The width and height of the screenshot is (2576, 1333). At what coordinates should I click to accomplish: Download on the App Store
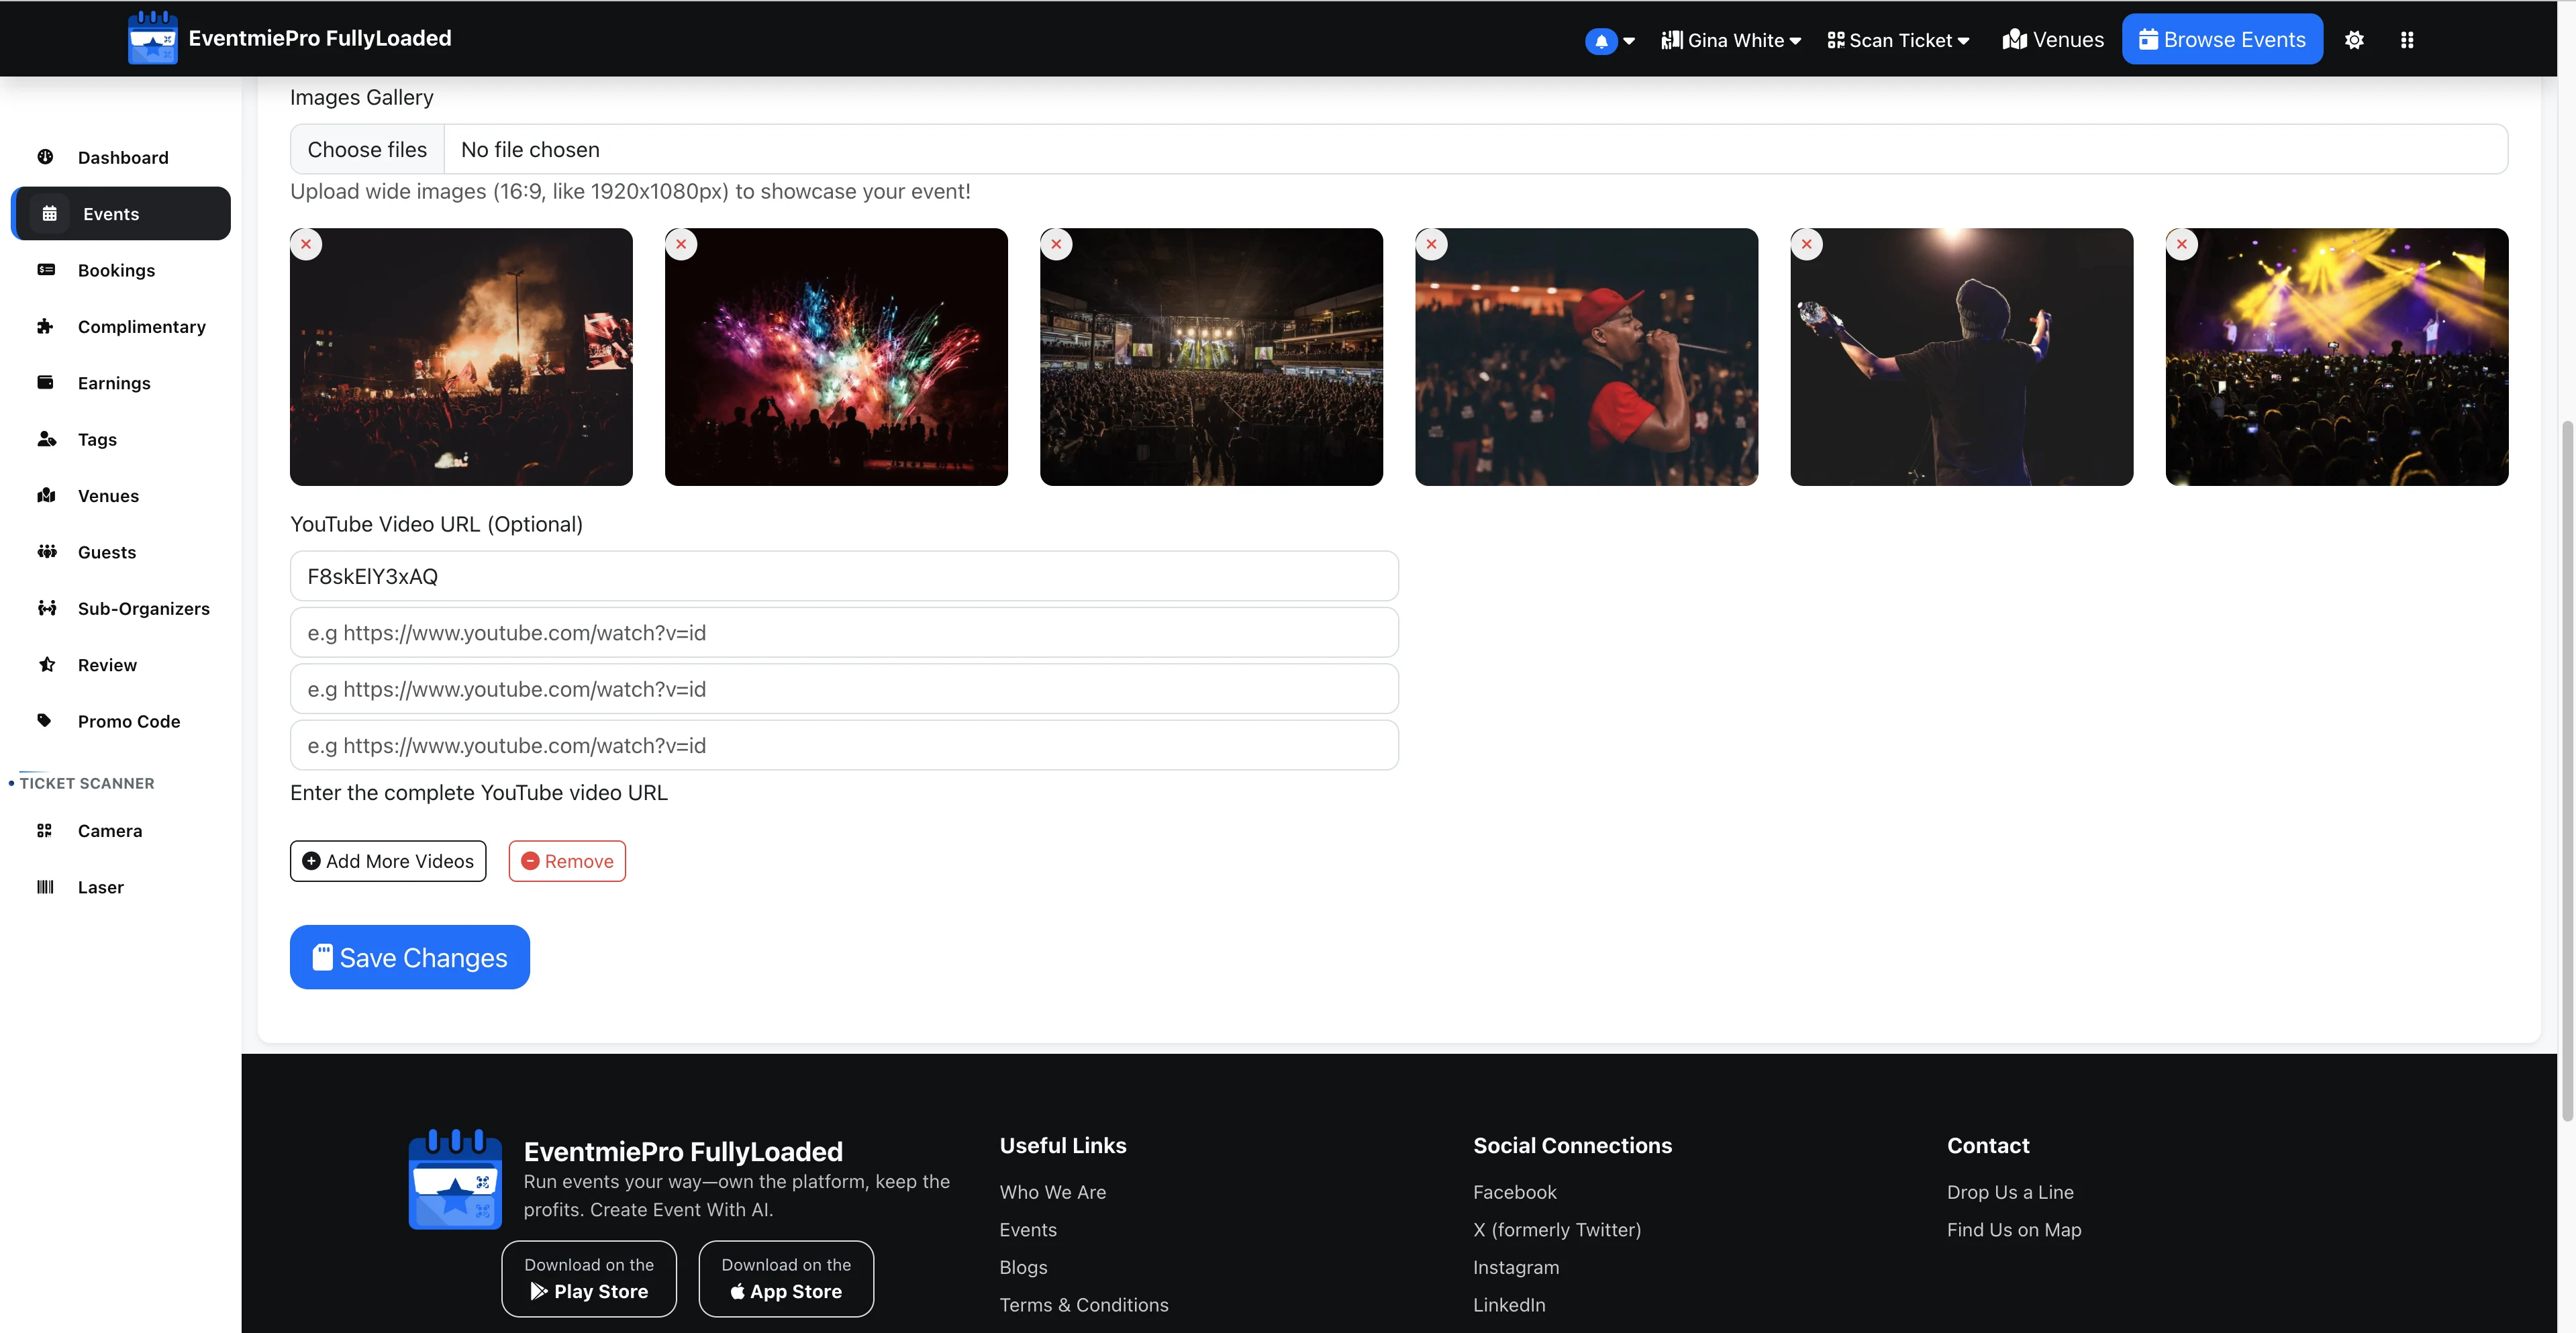[x=786, y=1279]
